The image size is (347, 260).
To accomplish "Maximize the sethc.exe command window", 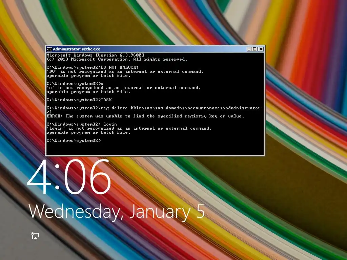I will (255, 49).
